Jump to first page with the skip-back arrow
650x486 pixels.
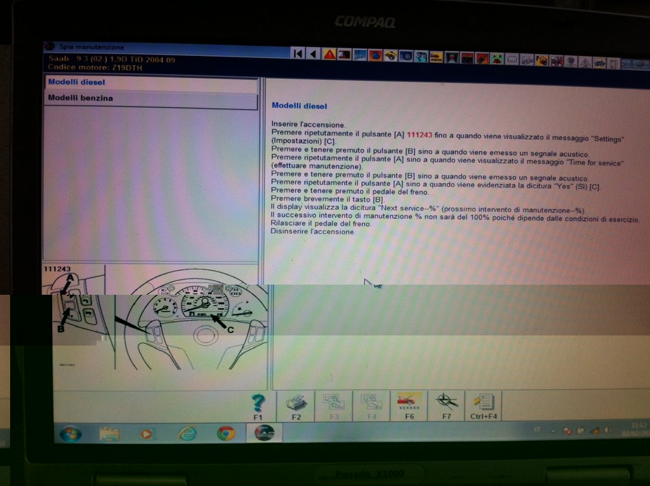pyautogui.click(x=298, y=53)
